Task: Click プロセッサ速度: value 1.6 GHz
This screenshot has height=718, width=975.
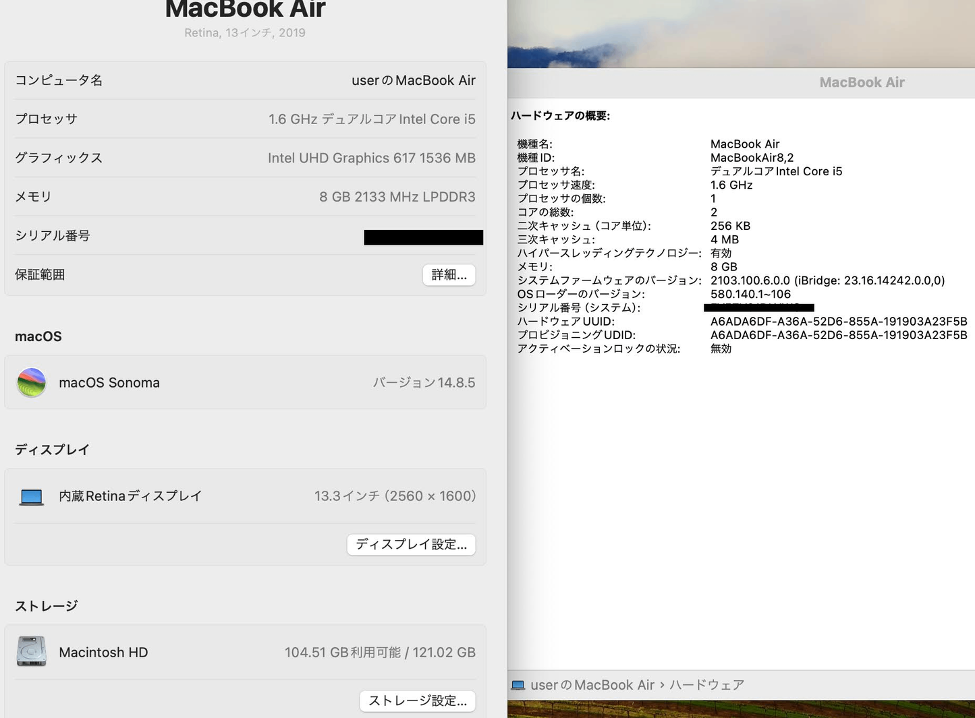Action: point(731,185)
